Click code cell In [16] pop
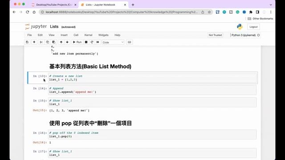The width and height of the screenshot is (285, 160). (x=152, y=135)
